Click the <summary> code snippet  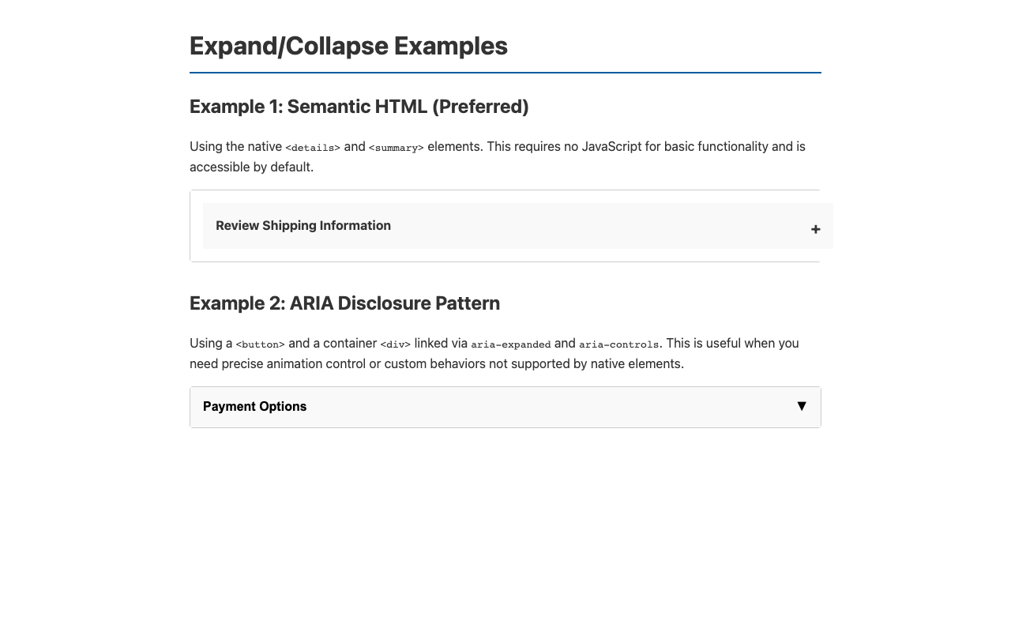pos(396,148)
